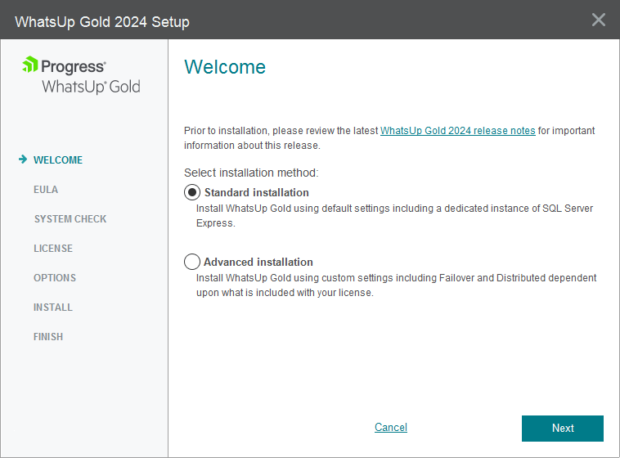
Task: Click the WhatsUp Gold 2024 Setup title bar
Action: (x=102, y=22)
